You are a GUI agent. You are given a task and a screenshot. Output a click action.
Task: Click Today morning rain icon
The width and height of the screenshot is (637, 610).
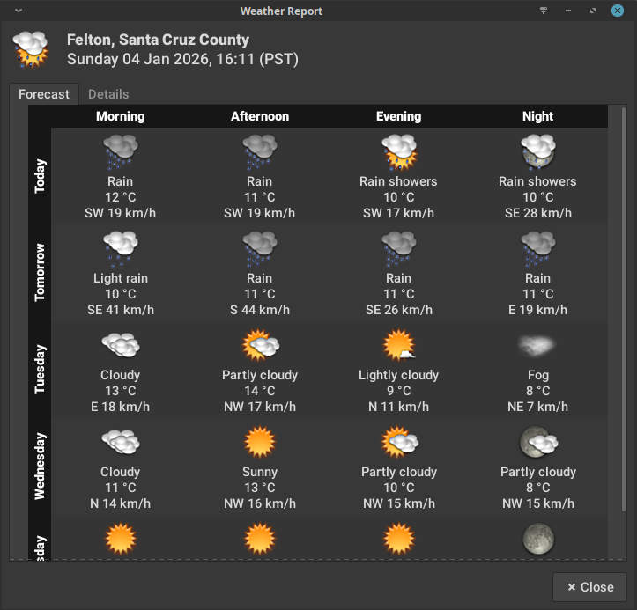point(121,151)
